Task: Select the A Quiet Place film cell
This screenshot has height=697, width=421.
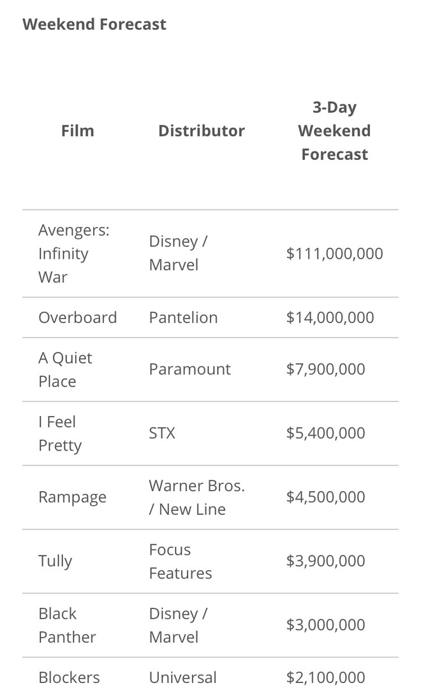Action: click(65, 370)
